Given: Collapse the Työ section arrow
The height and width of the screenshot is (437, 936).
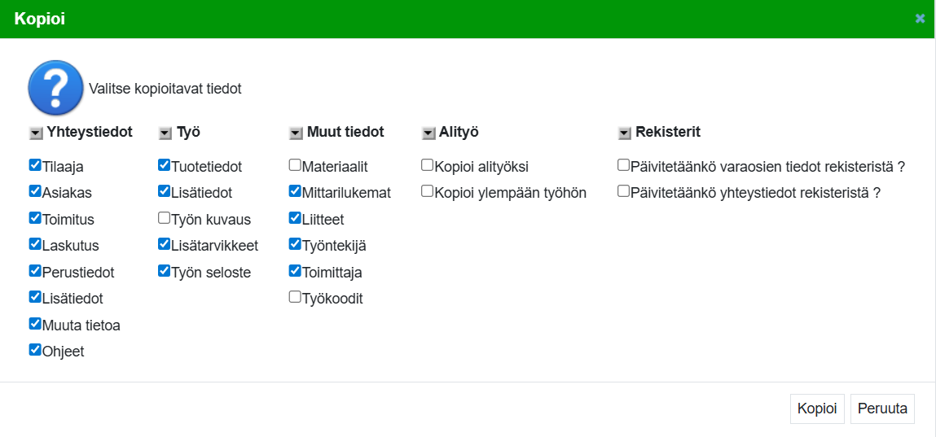Looking at the screenshot, I should pos(165,133).
